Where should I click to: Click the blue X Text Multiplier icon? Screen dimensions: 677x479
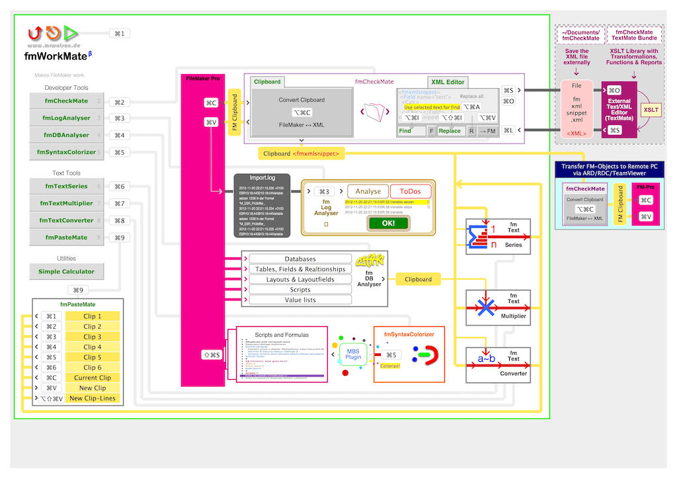click(x=487, y=308)
